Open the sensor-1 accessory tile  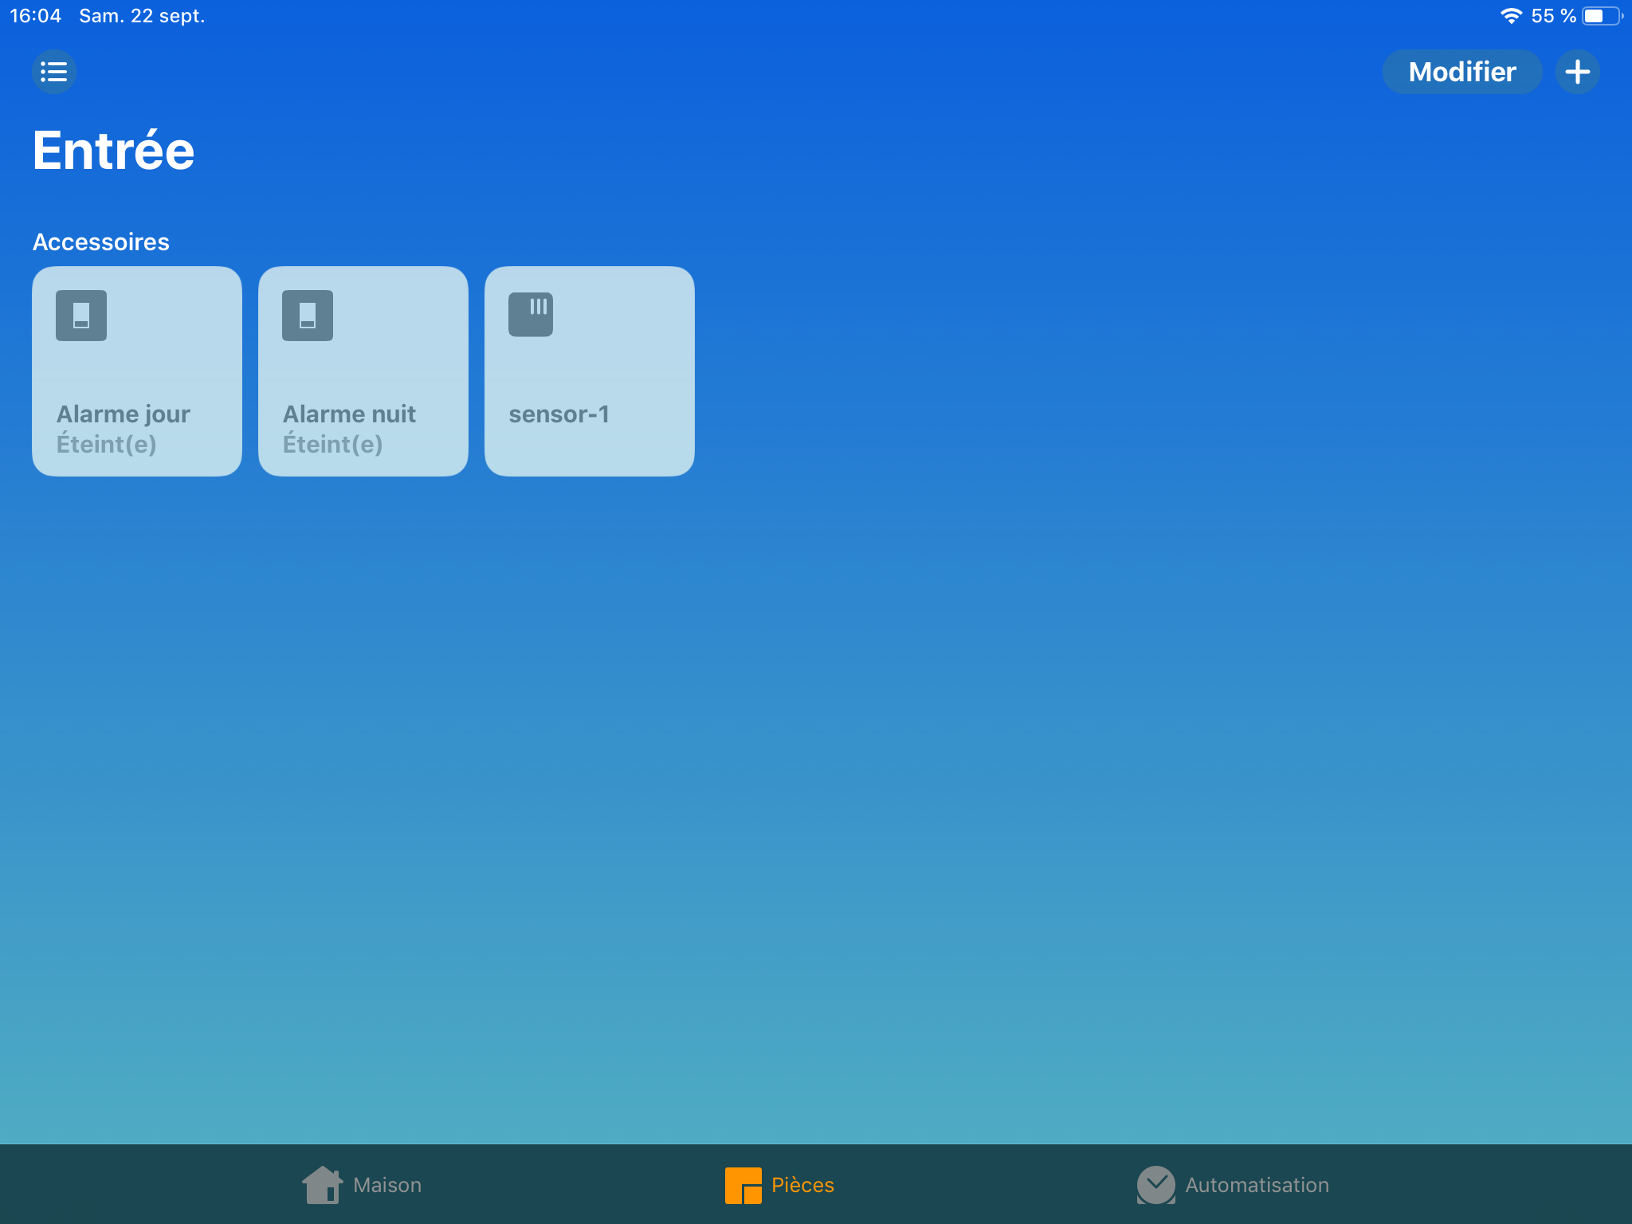(x=590, y=371)
